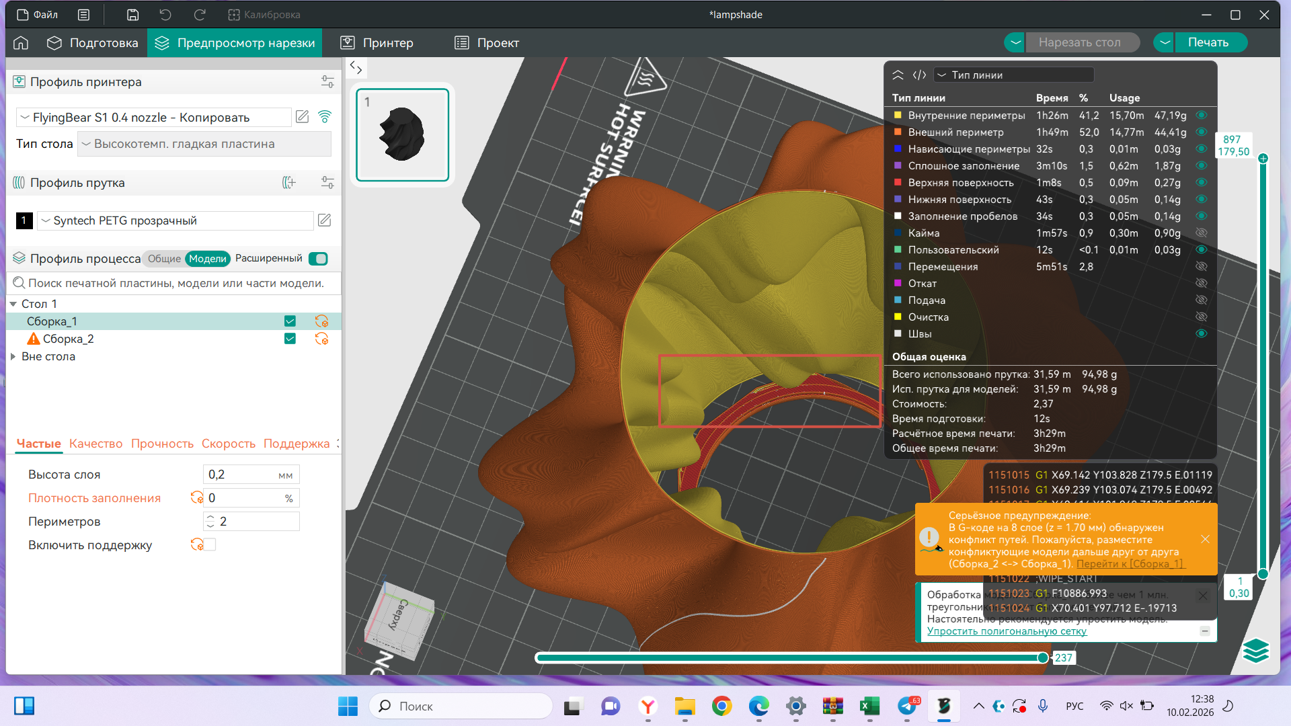Hide the Внутренние периметры line type
Image resolution: width=1291 pixels, height=726 pixels.
click(x=1201, y=116)
